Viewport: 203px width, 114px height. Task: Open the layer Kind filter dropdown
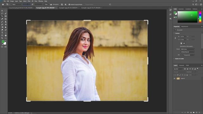pyautogui.click(x=178, y=69)
